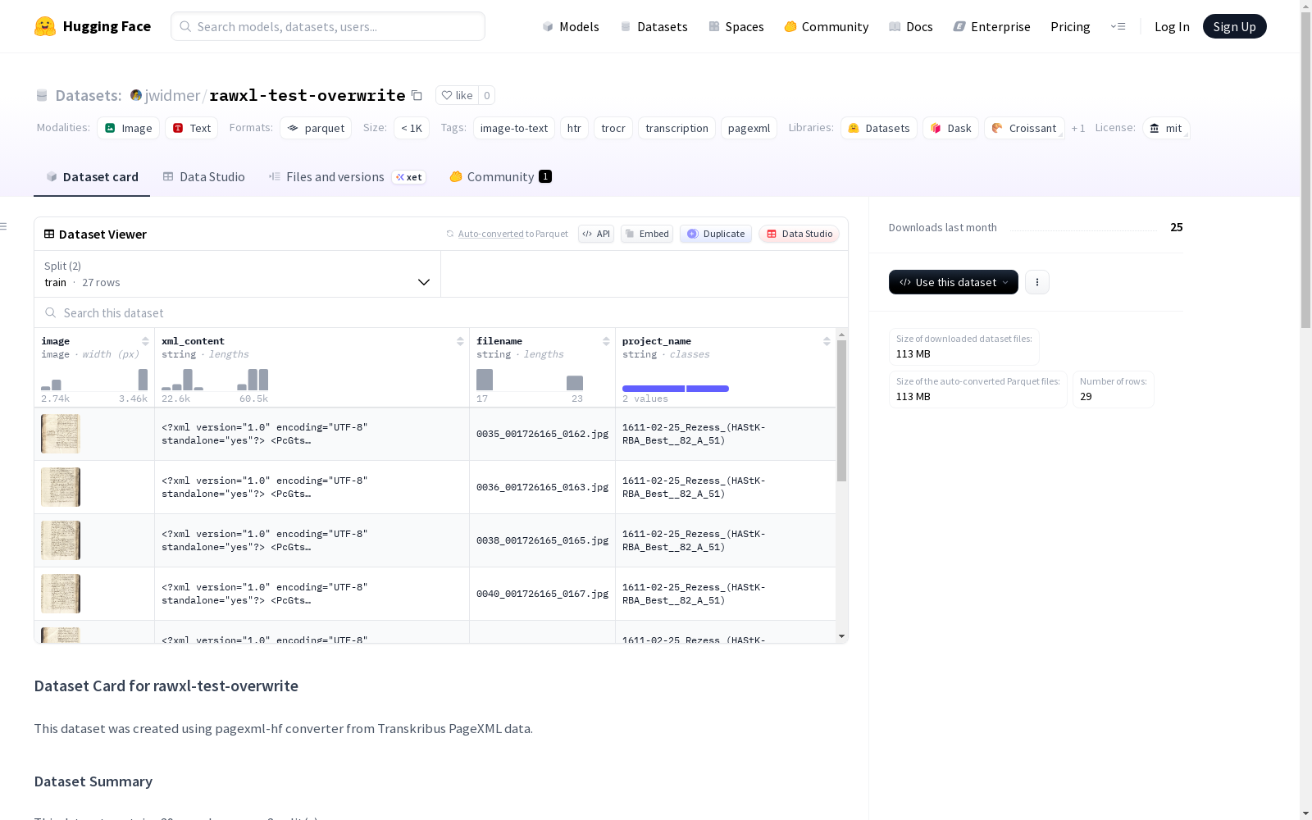Open the navigation overflow menu icon
1312x820 pixels.
point(1118,26)
